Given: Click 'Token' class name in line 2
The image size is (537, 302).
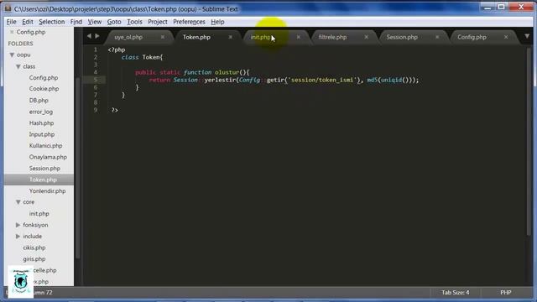Looking at the screenshot, I should tap(151, 57).
